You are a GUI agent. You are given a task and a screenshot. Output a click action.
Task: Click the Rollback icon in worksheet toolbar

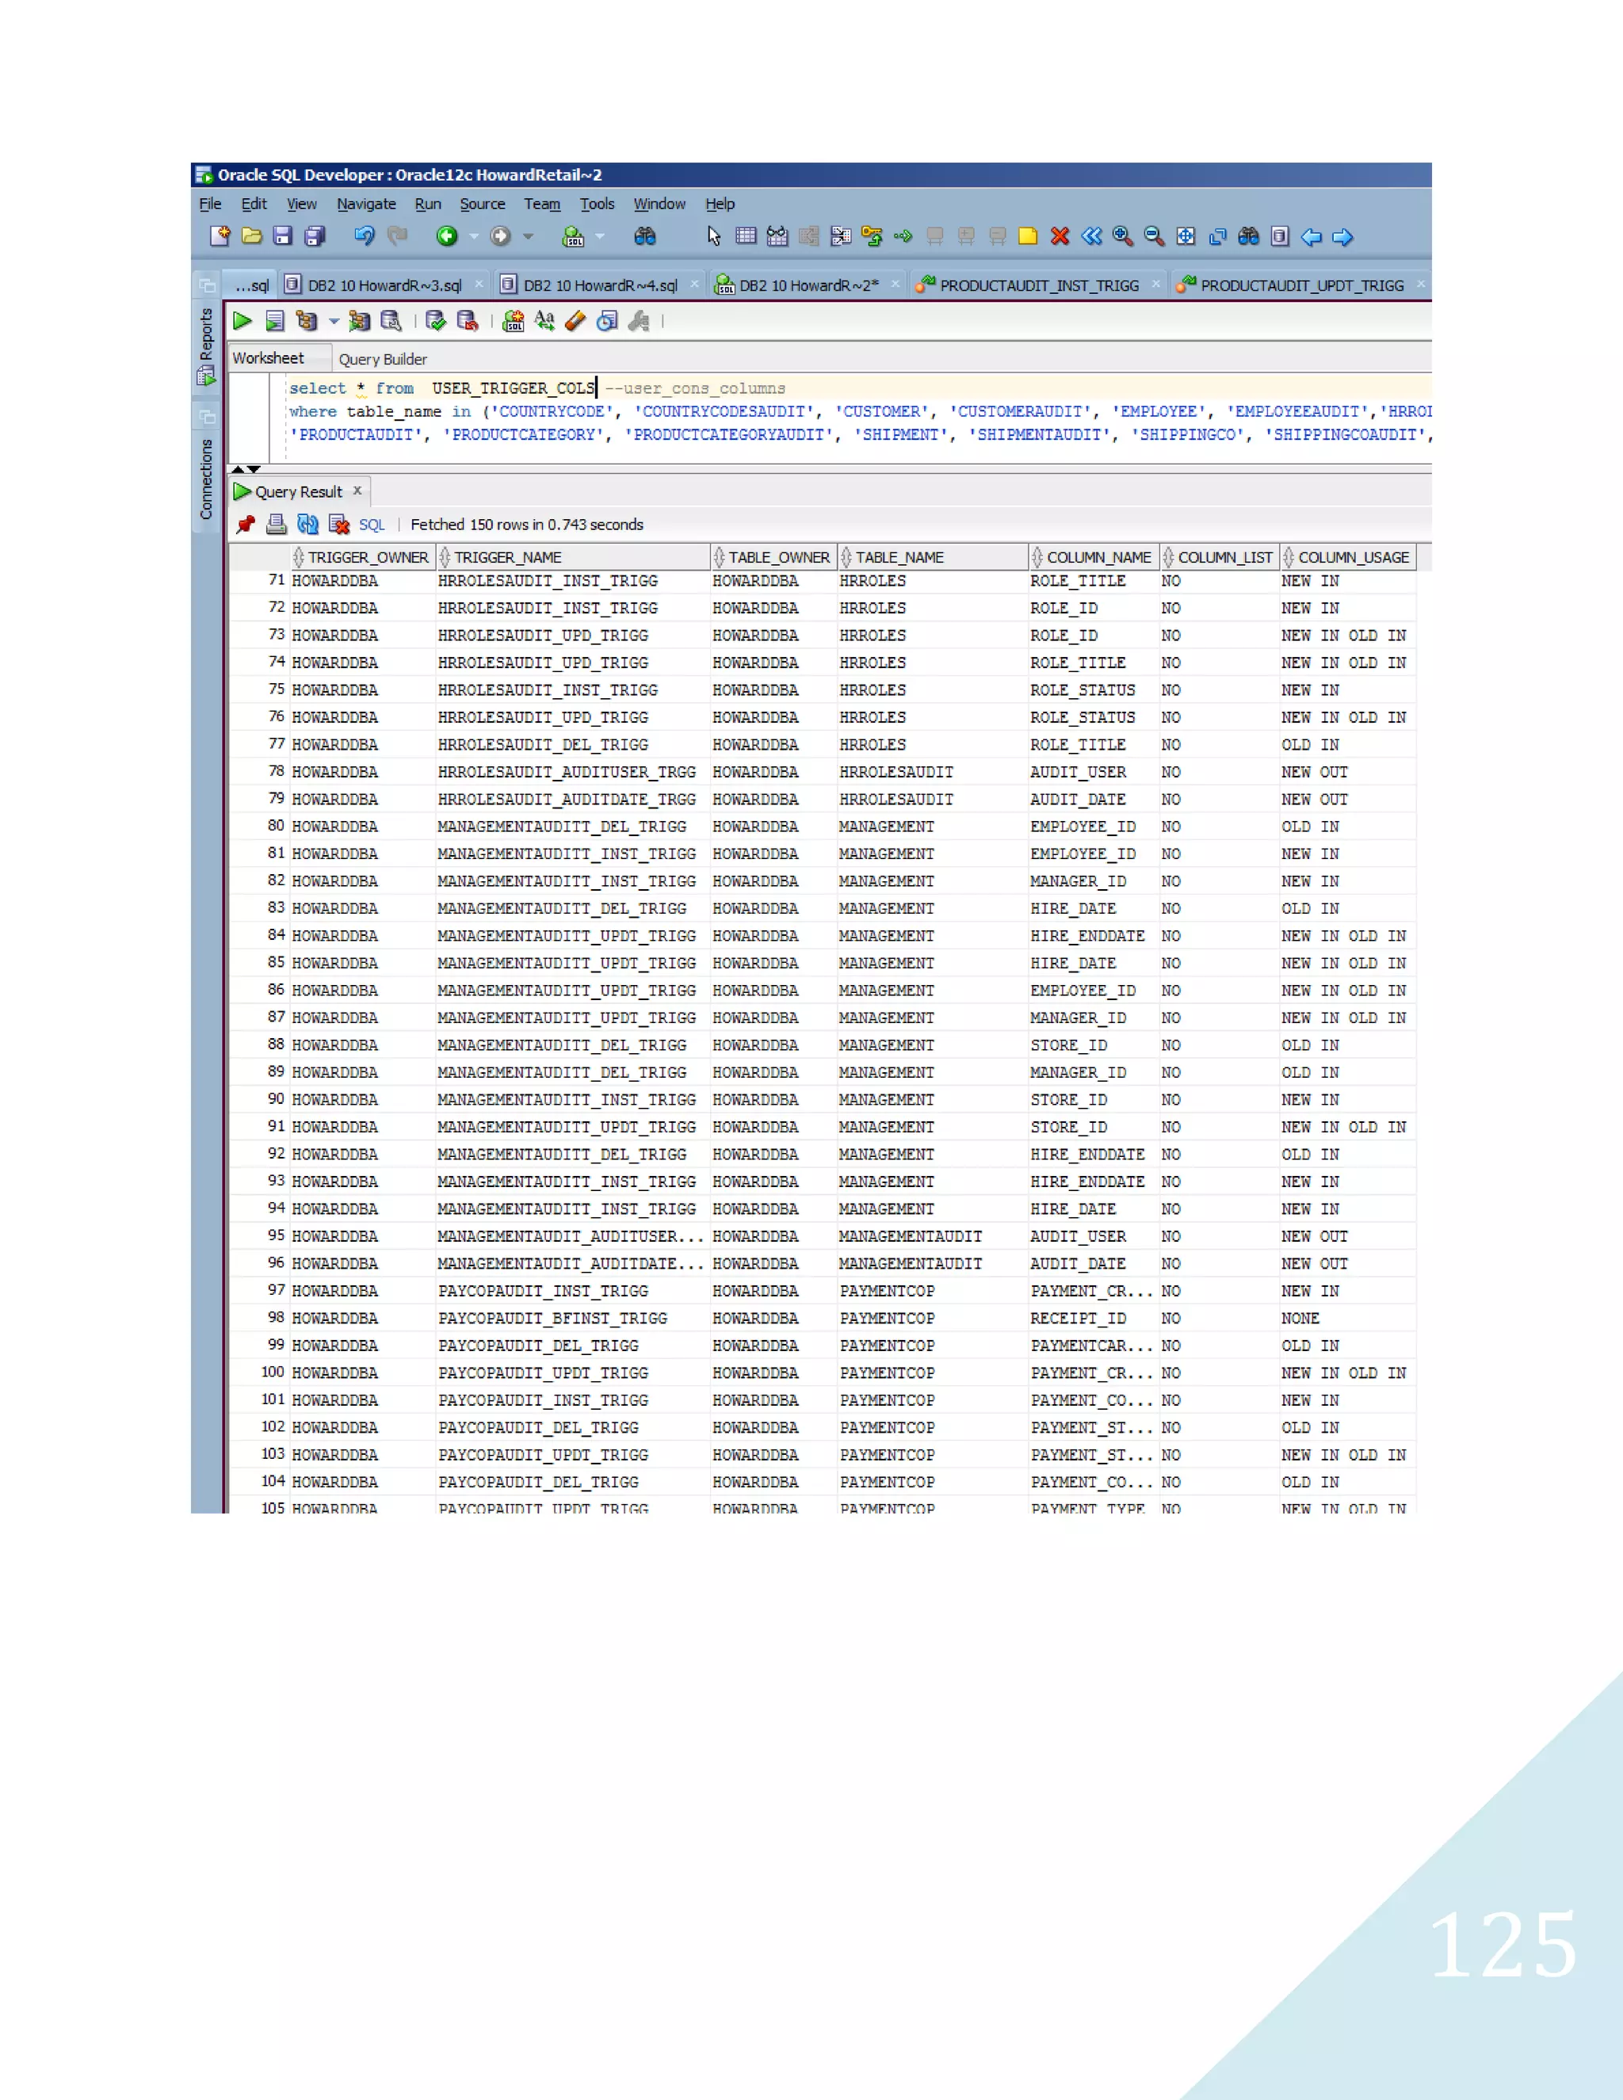click(x=468, y=321)
